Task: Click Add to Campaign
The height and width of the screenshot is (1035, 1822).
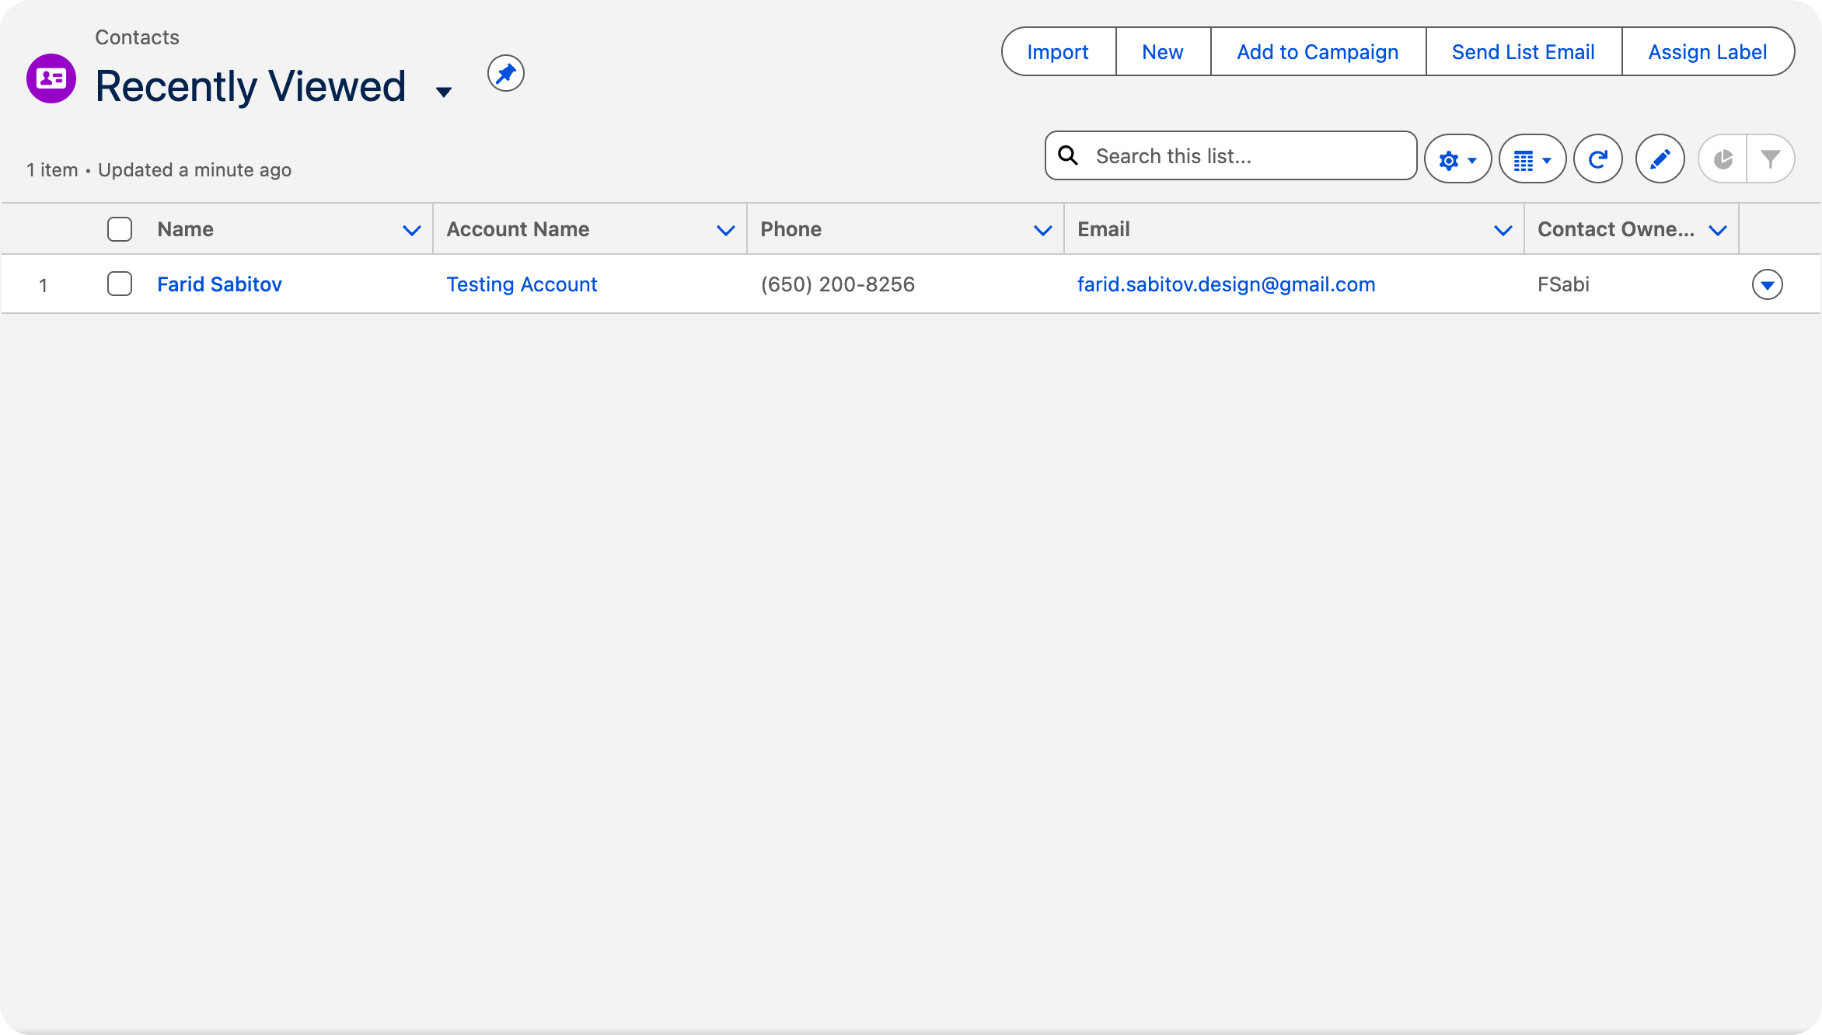Action: (x=1318, y=52)
